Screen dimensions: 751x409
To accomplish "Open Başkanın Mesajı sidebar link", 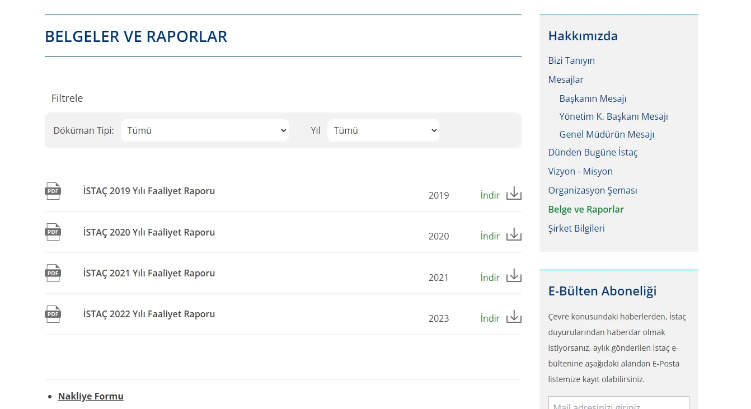I will coord(593,98).
